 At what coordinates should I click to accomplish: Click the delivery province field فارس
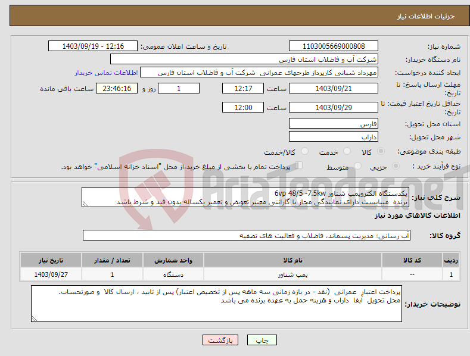pyautogui.click(x=334, y=123)
